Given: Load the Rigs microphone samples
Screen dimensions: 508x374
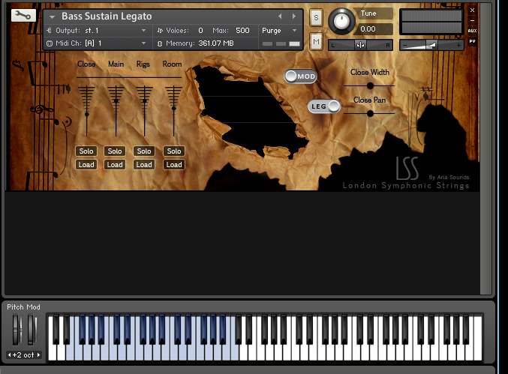Looking at the screenshot, I should pyautogui.click(x=144, y=165).
